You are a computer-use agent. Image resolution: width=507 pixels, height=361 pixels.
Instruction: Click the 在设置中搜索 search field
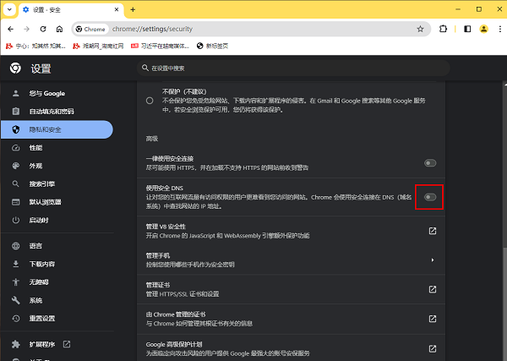pyautogui.click(x=253, y=68)
